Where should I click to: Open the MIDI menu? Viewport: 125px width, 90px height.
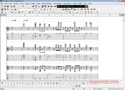coord(80,3)
